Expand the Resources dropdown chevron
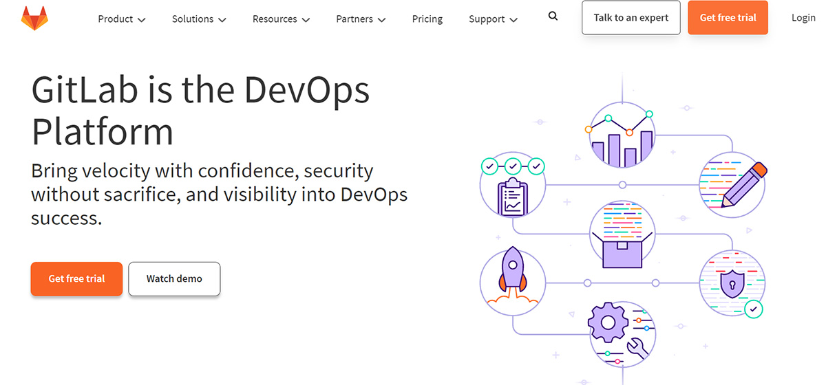 306,20
